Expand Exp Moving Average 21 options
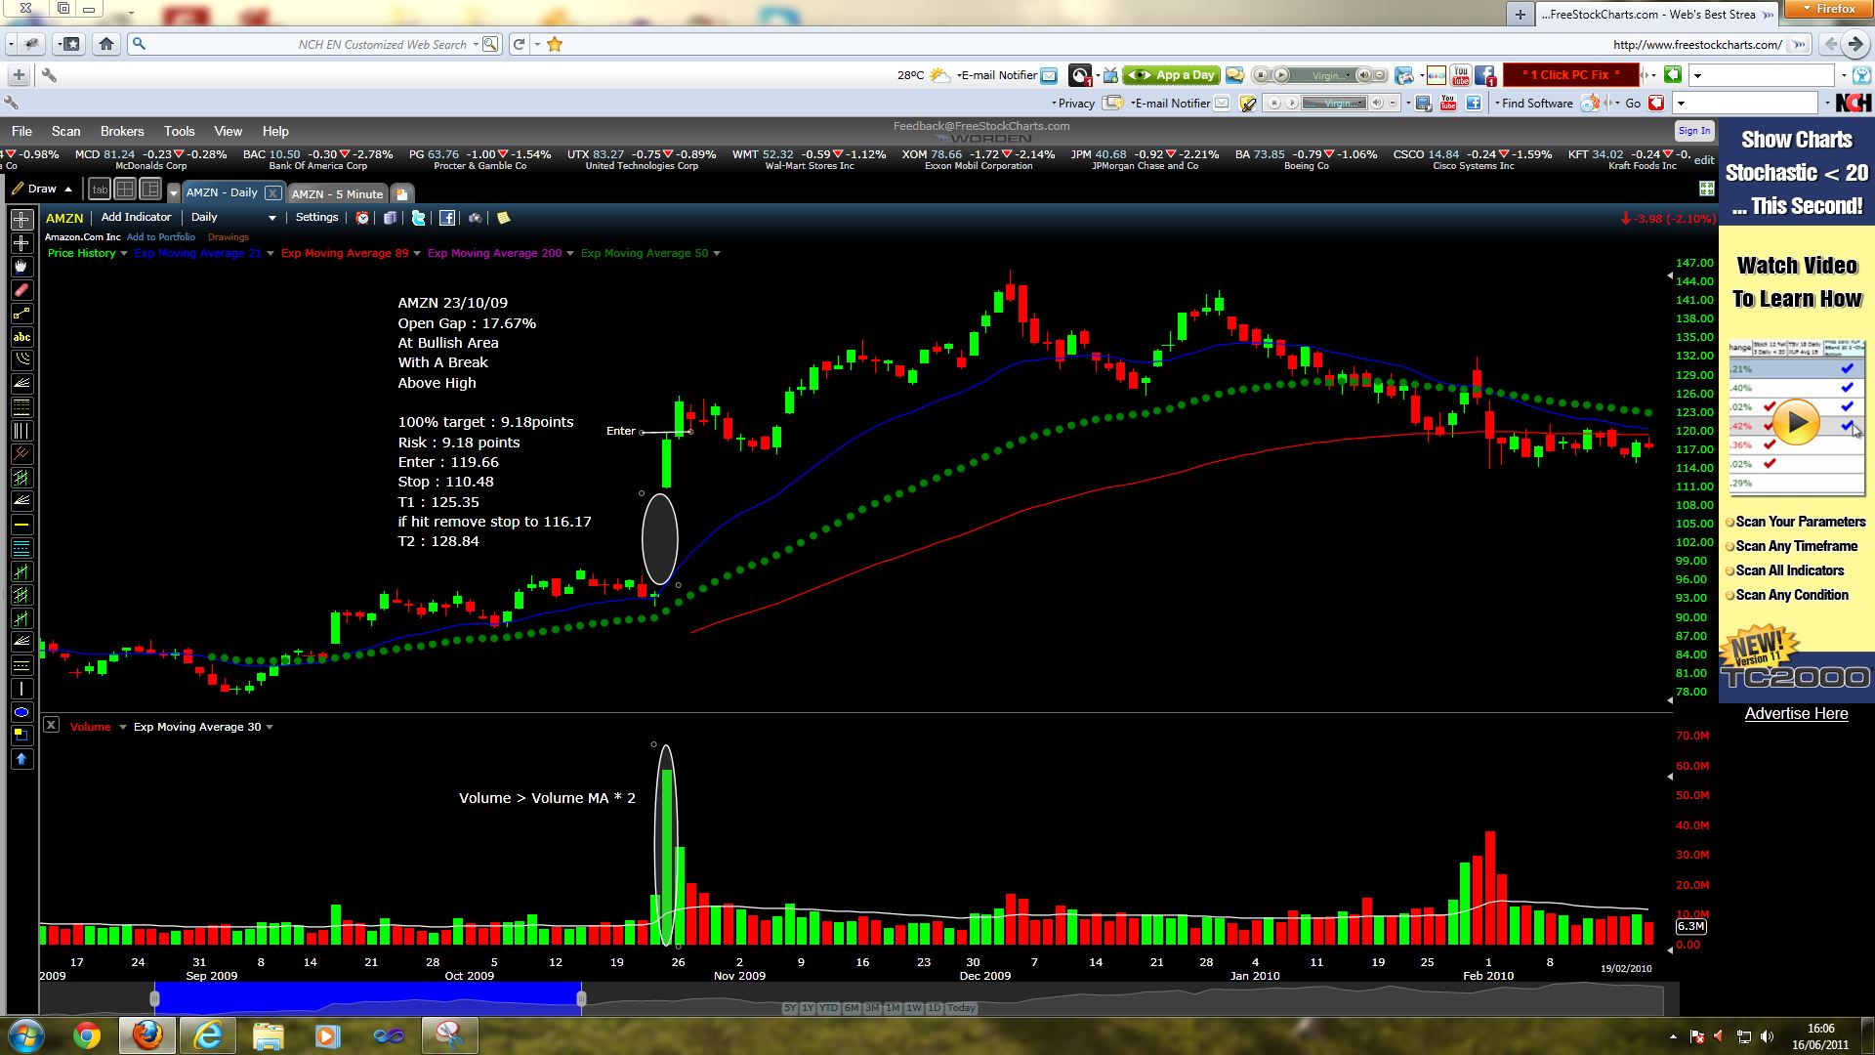Image resolution: width=1875 pixels, height=1055 pixels. coord(271,254)
